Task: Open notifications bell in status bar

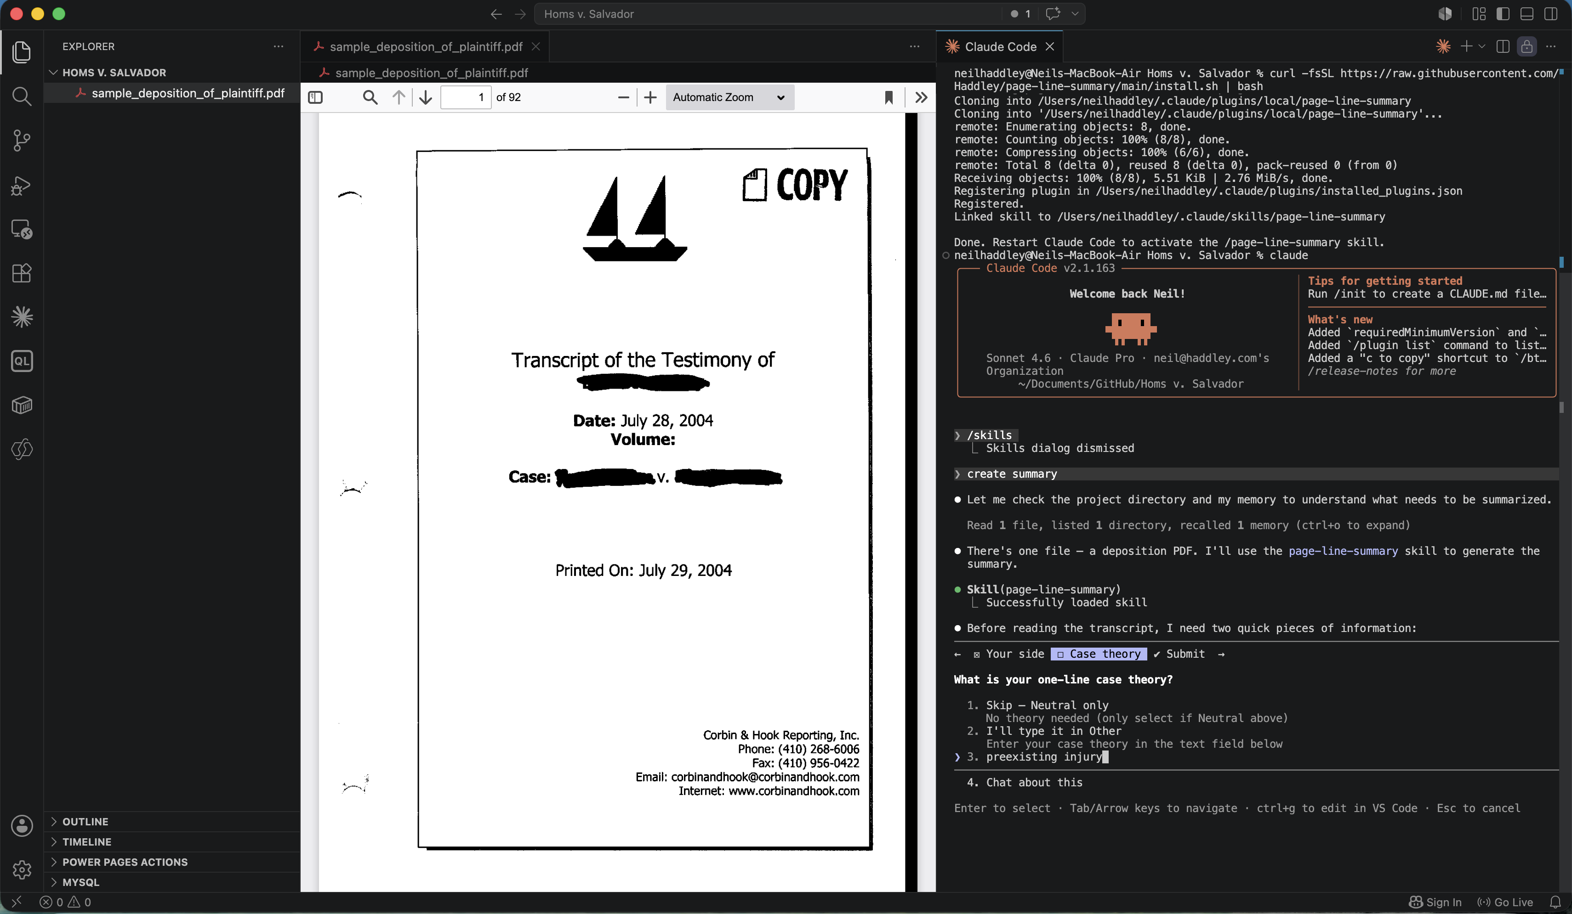Action: (1556, 902)
